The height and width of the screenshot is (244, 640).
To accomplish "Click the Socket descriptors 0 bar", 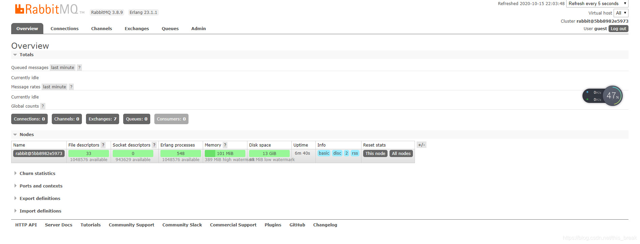I will click(133, 154).
